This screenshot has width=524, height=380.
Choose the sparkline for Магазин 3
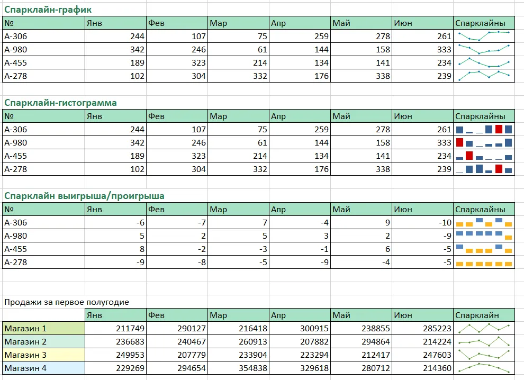coord(484,355)
